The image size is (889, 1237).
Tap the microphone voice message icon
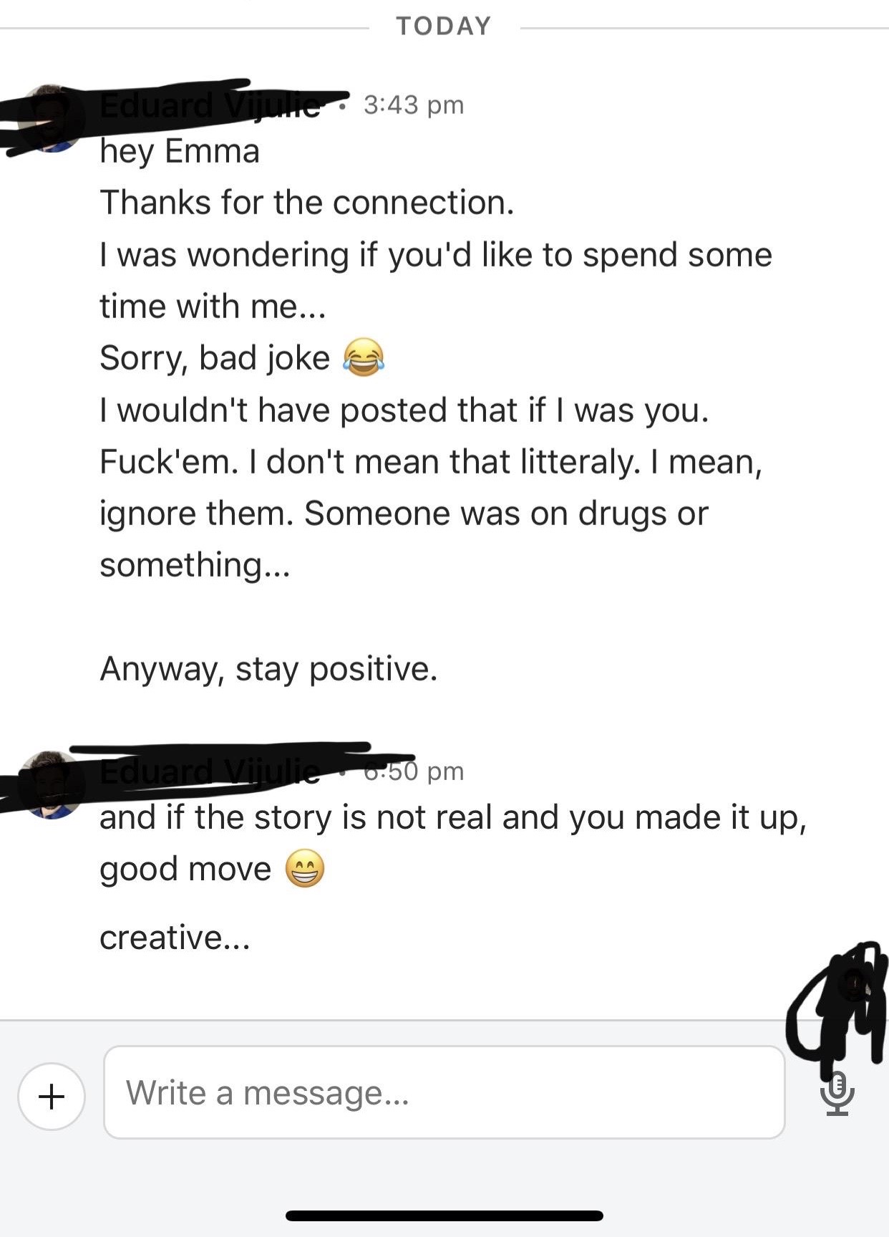836,1094
